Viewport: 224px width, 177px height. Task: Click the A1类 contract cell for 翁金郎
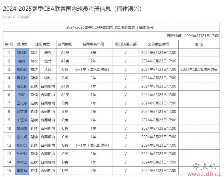[65, 86]
